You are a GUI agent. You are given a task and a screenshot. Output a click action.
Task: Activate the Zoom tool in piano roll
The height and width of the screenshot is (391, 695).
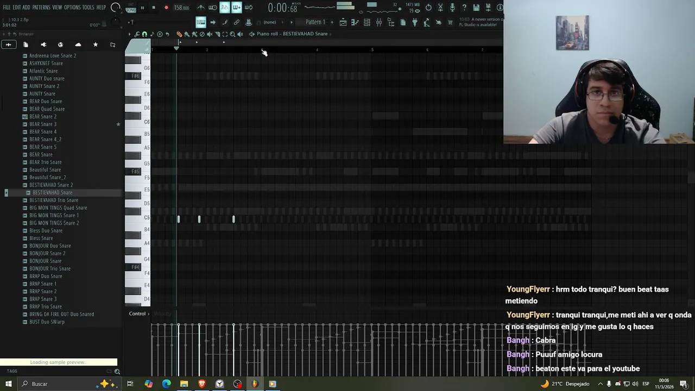pyautogui.click(x=232, y=34)
